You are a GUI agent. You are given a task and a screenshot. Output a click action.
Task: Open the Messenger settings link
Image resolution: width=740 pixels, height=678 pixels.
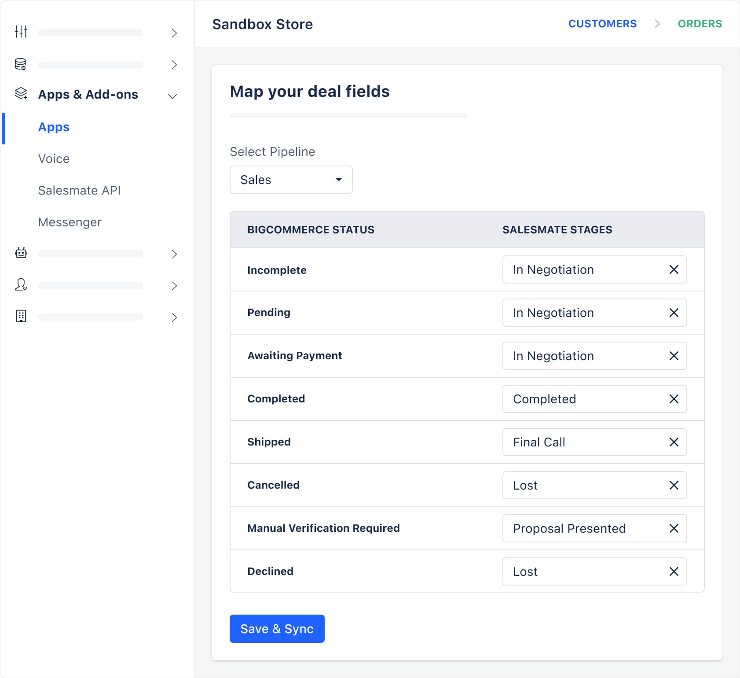point(70,222)
